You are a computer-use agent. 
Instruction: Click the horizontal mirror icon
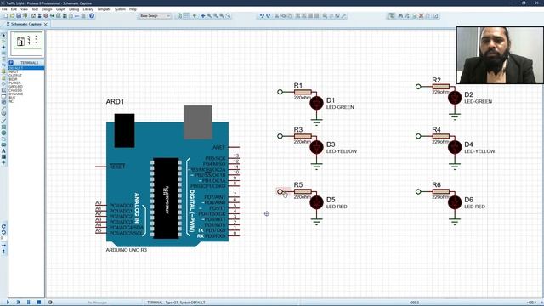click(x=3, y=246)
